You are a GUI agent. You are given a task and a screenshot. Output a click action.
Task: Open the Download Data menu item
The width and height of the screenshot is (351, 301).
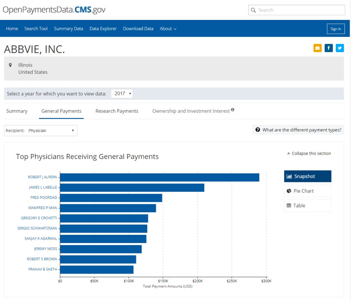pos(138,28)
